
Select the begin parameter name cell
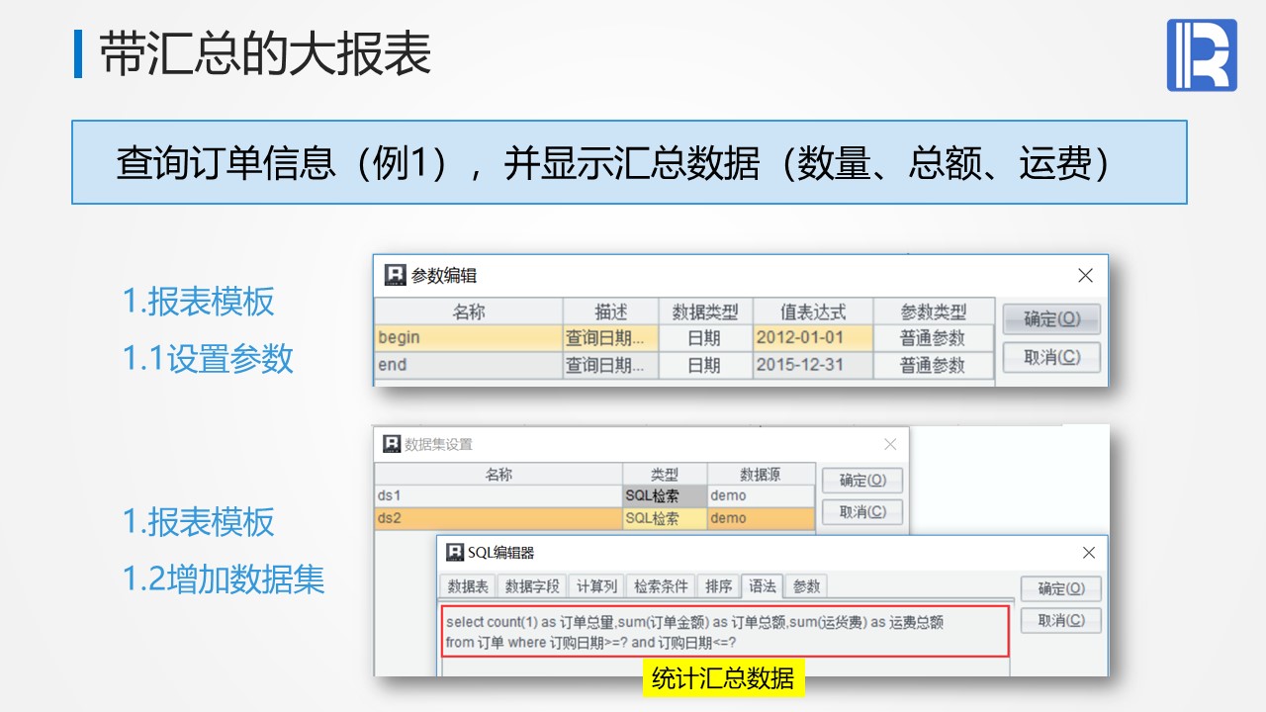coord(469,337)
